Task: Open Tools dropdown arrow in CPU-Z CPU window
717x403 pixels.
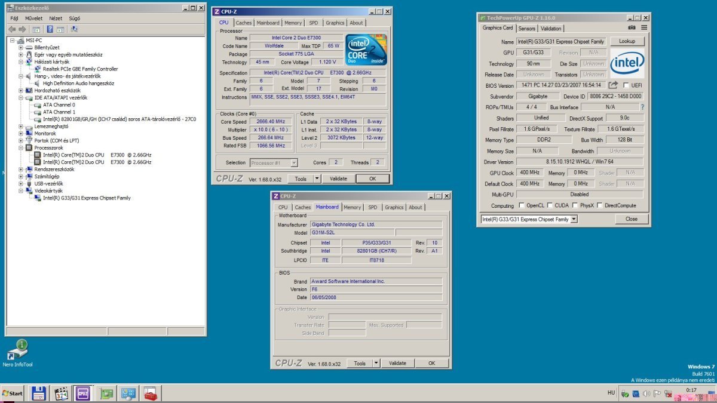Action: [317, 179]
